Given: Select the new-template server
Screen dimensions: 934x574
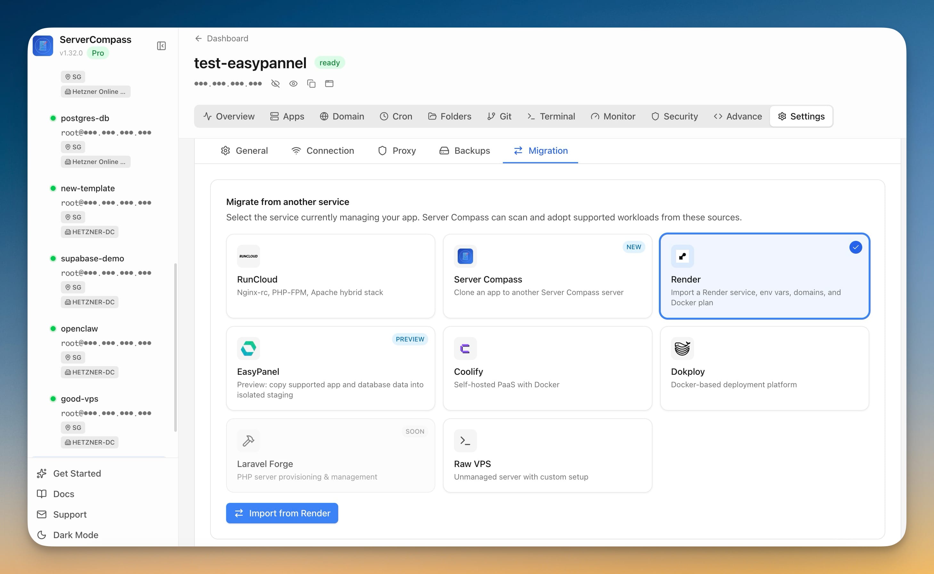Looking at the screenshot, I should coord(88,188).
